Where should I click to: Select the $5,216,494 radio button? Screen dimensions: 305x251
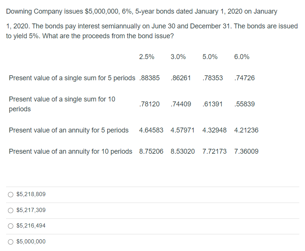pos(11,226)
